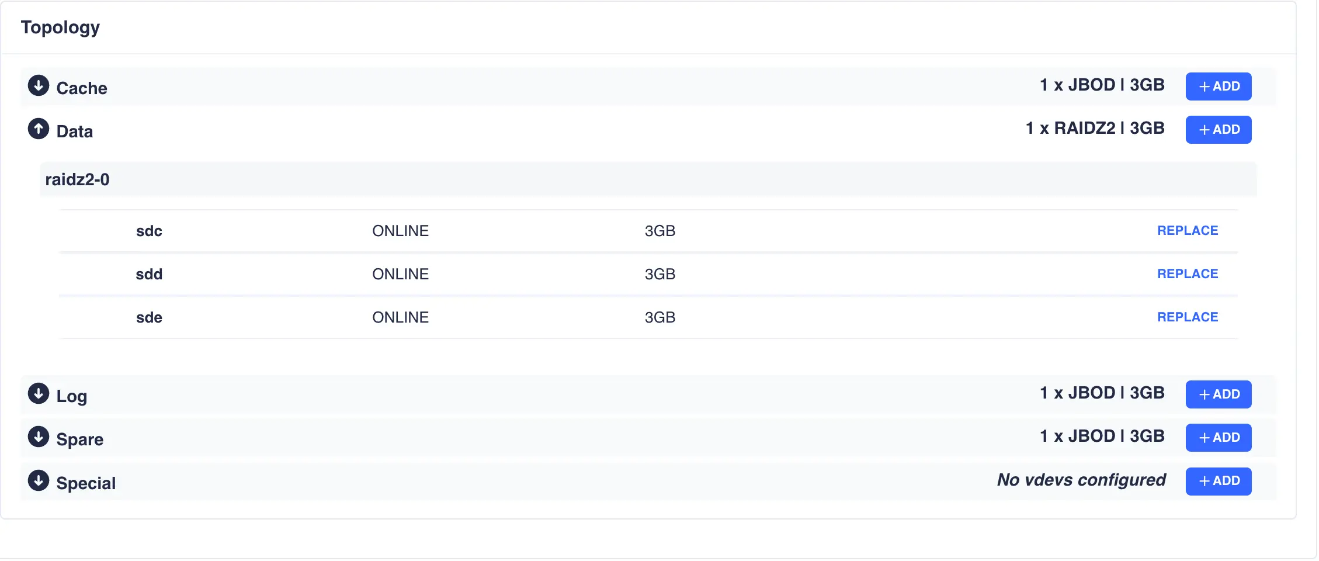Image resolution: width=1319 pixels, height=561 pixels.
Task: Click the sdd disk name
Action: point(149,275)
